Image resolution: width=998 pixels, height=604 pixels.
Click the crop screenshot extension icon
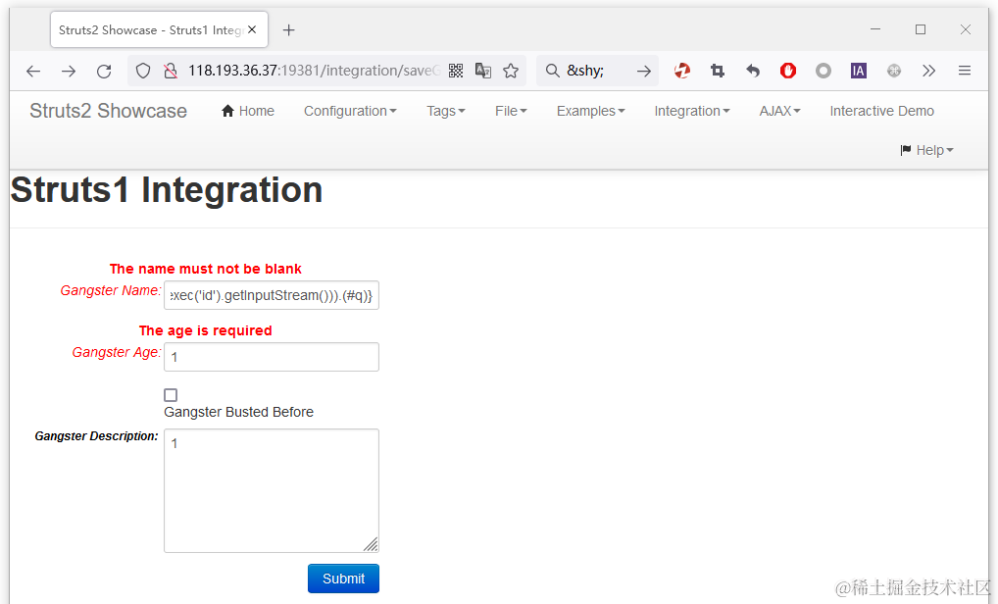tap(718, 71)
